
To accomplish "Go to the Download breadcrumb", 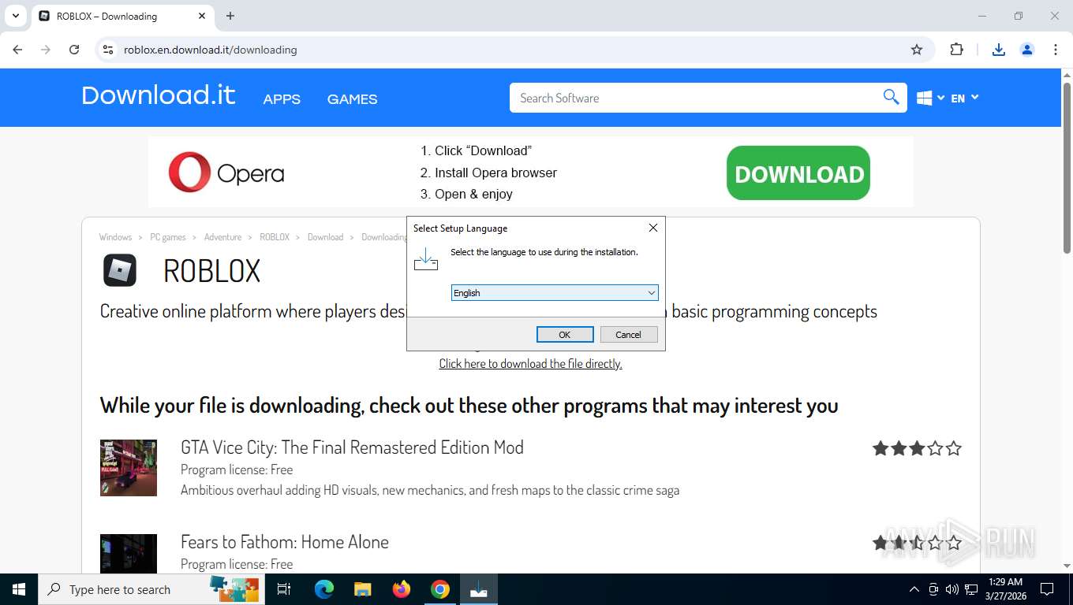I will (x=325, y=237).
